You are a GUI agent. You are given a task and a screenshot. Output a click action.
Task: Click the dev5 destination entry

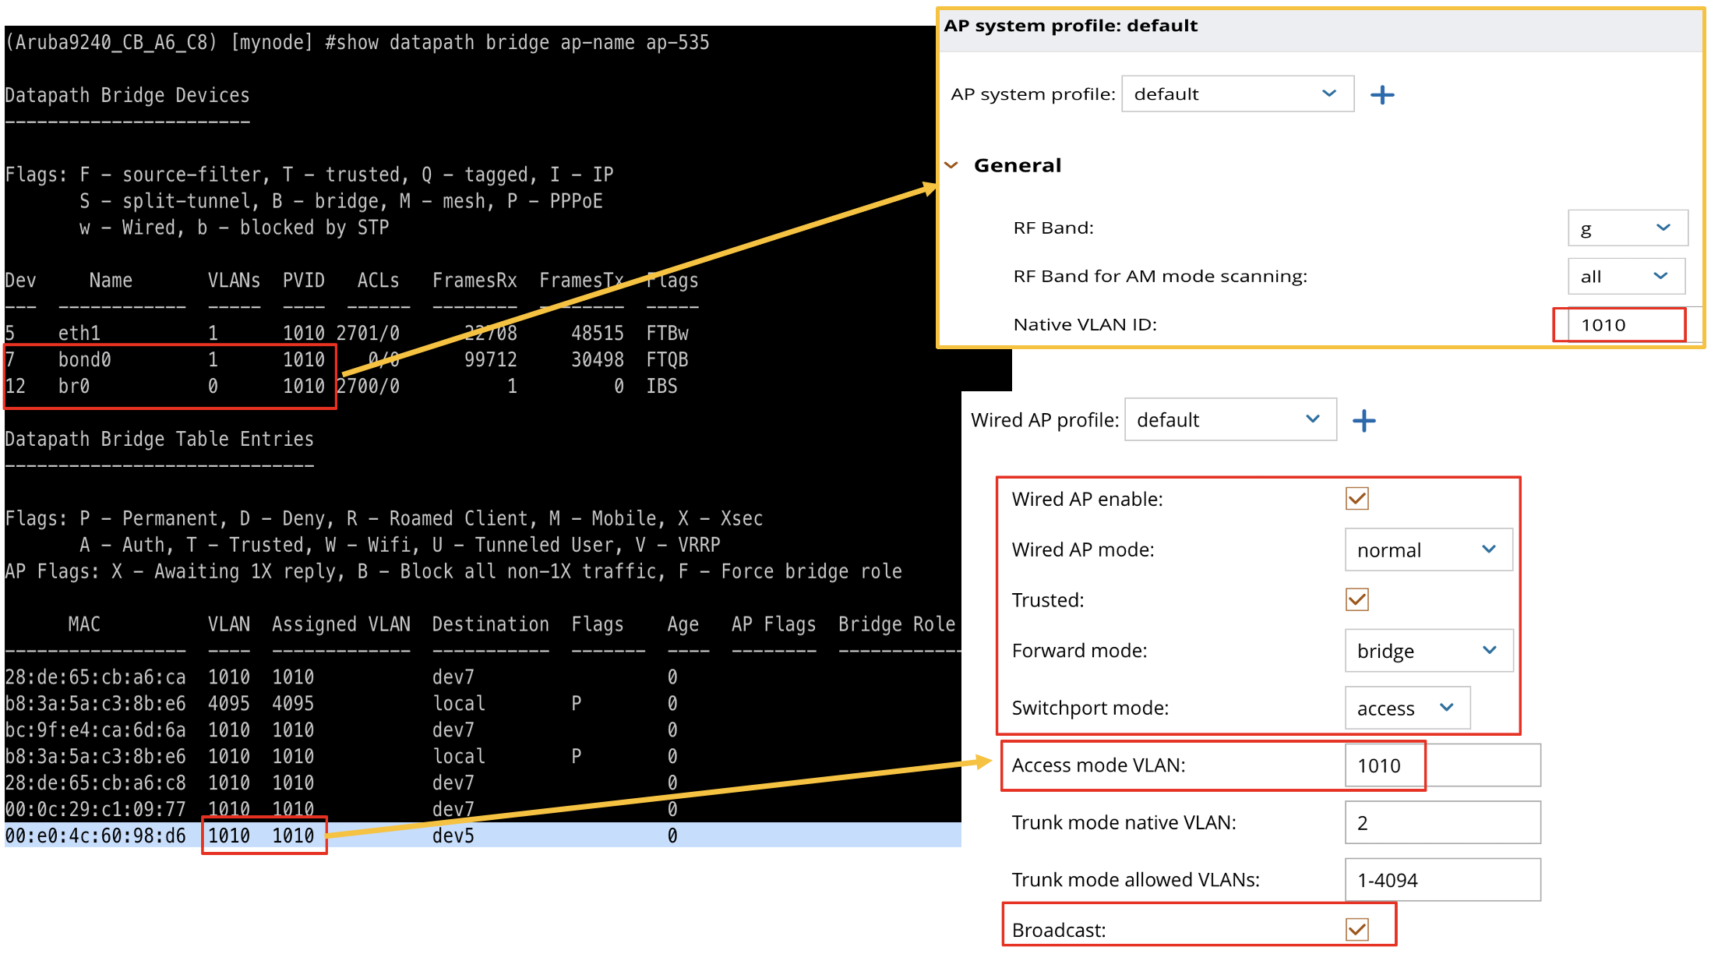point(453,836)
